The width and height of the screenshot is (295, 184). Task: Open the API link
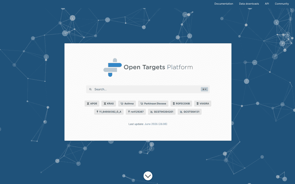tap(267, 4)
